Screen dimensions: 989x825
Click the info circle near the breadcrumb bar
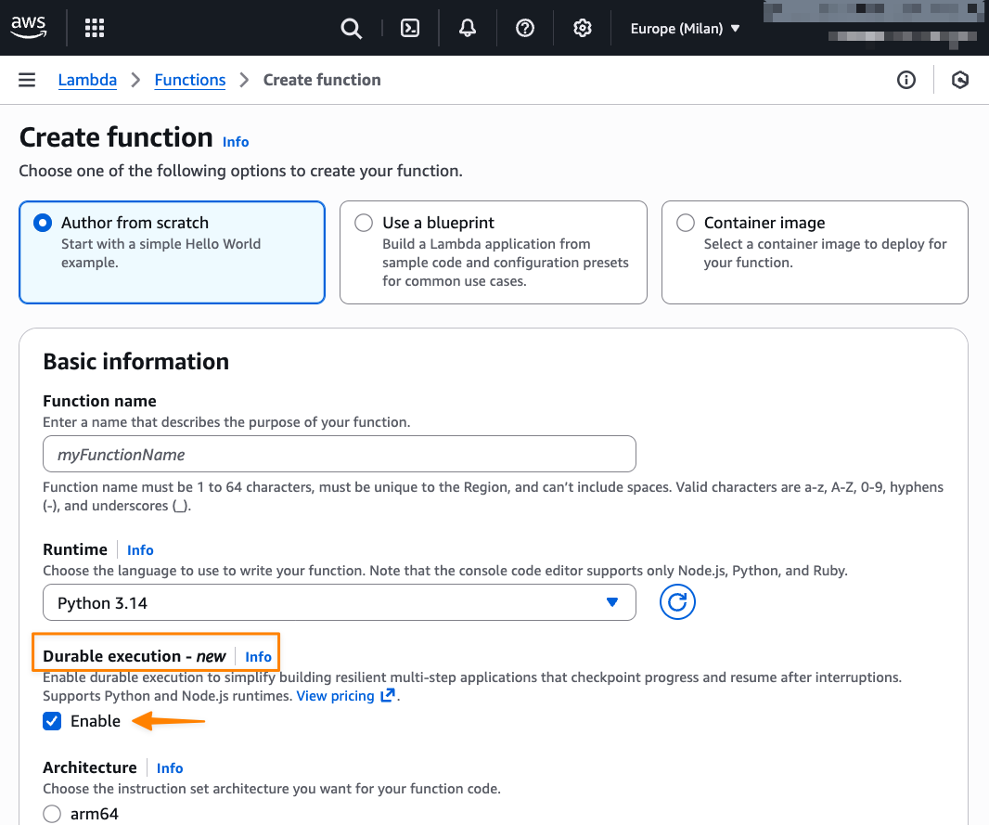906,80
